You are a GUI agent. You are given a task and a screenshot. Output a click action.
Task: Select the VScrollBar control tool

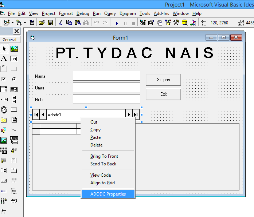point(14,100)
